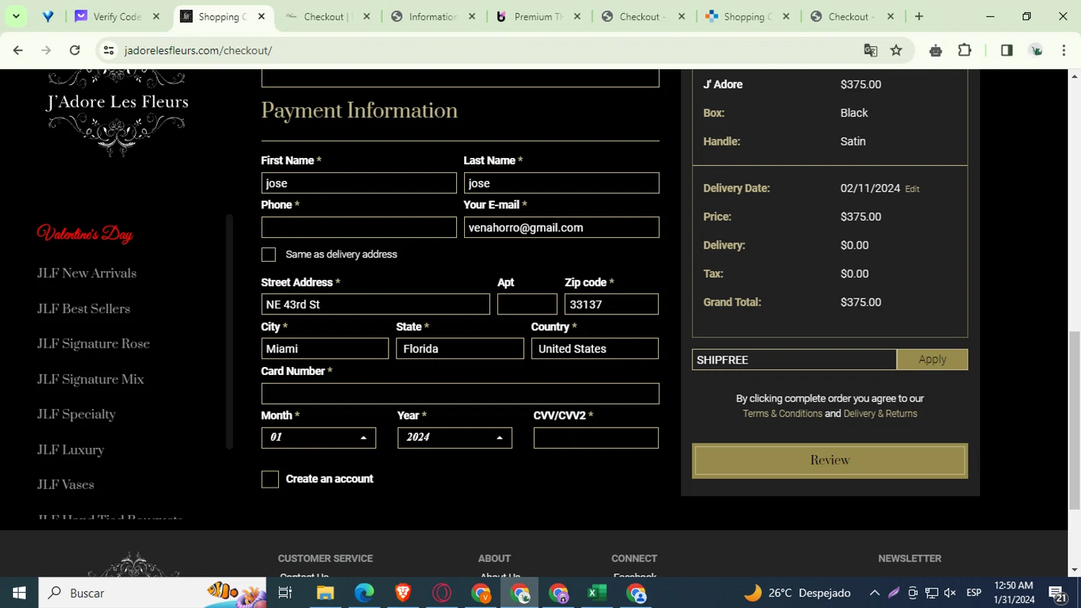Open the Month dropdown

[x=319, y=438]
